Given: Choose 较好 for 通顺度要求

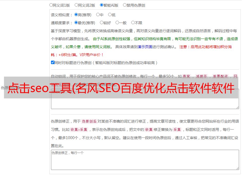Looking at the screenshot, I should (101, 23).
